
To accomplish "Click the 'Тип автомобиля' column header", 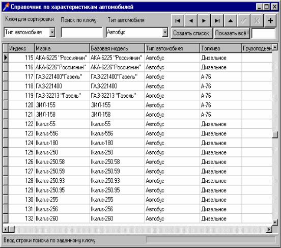I will pyautogui.click(x=172, y=48).
